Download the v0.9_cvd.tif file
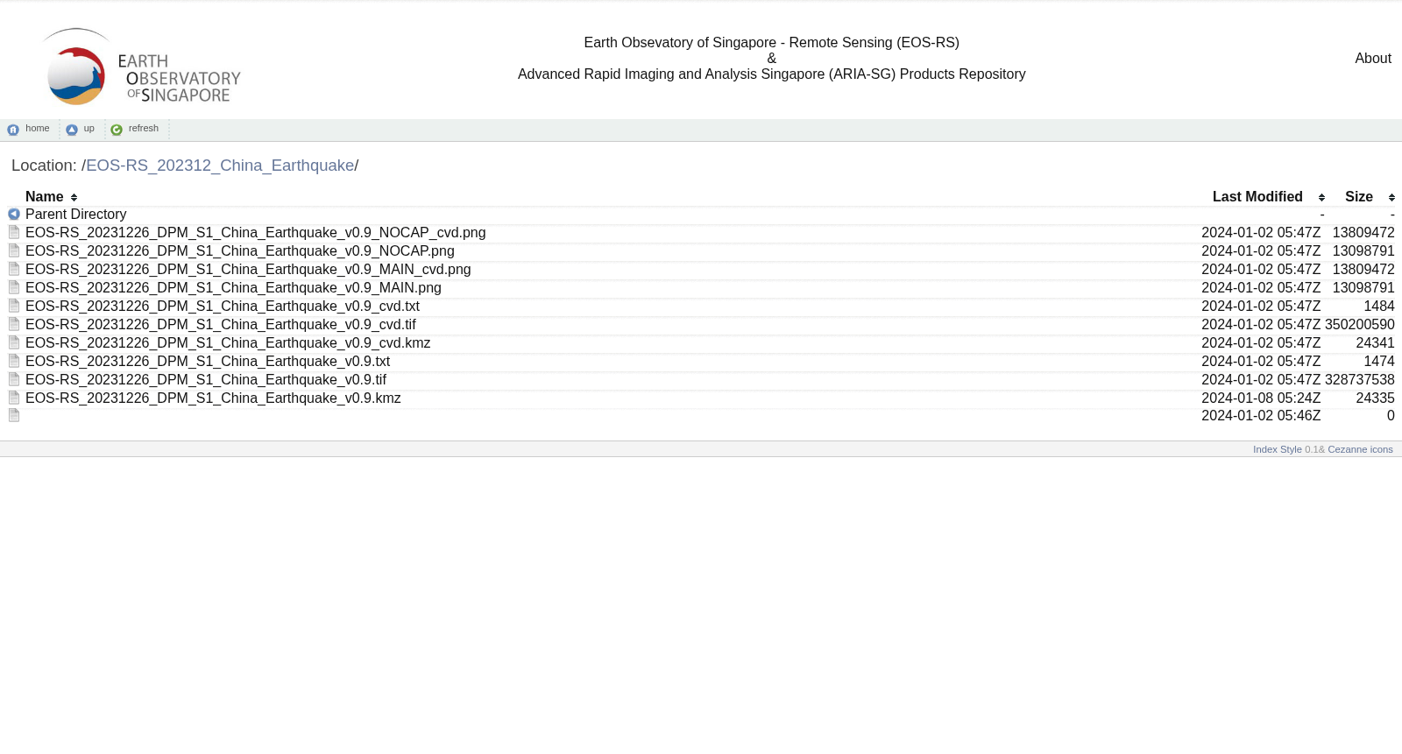Viewport: 1402px width, 754px height. [221, 325]
